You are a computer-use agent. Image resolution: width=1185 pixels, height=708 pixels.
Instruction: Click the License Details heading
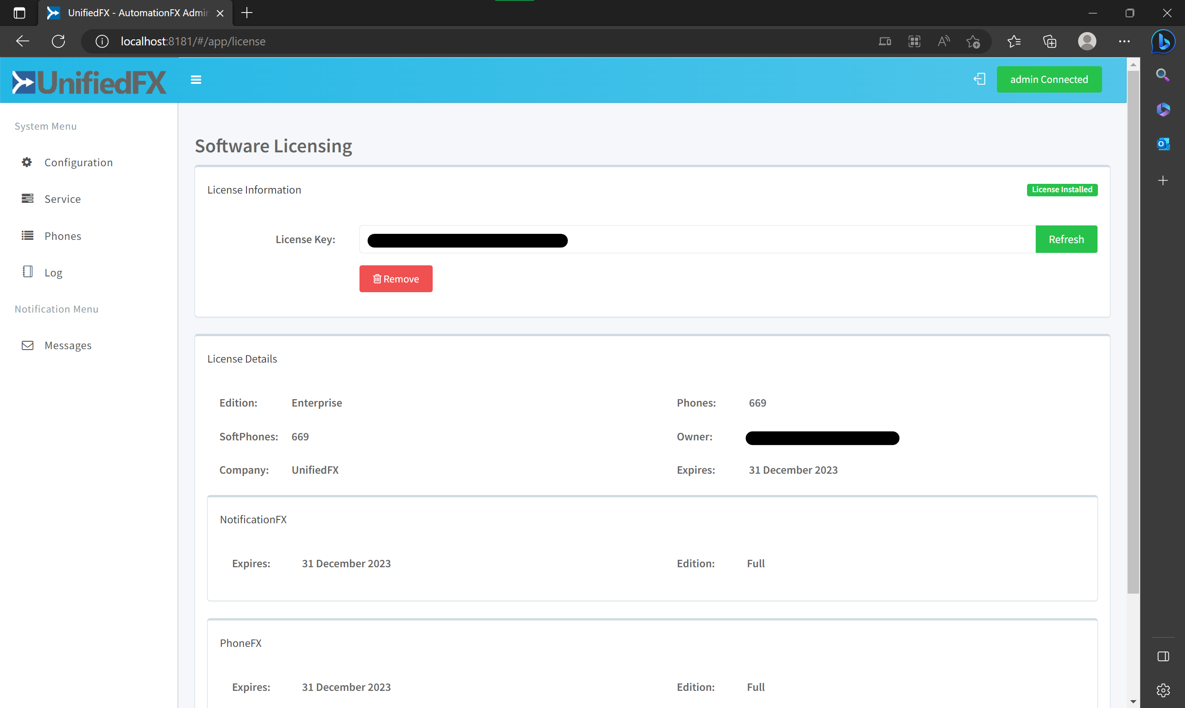click(x=242, y=359)
